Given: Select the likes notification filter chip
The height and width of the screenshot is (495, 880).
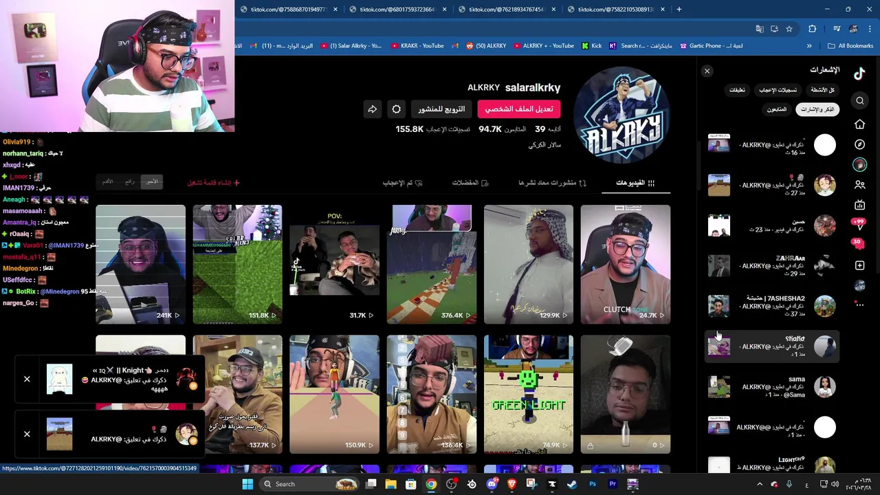Looking at the screenshot, I should (x=778, y=90).
